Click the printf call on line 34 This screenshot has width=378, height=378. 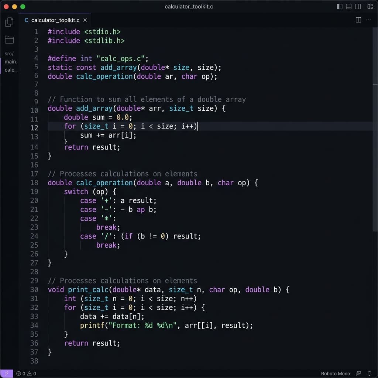[x=166, y=325]
